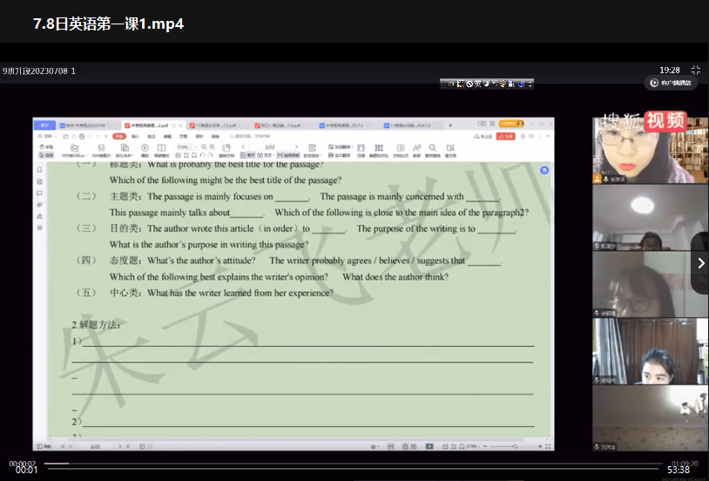
Task: Click the 压缩 compress icon
Action: point(361,151)
